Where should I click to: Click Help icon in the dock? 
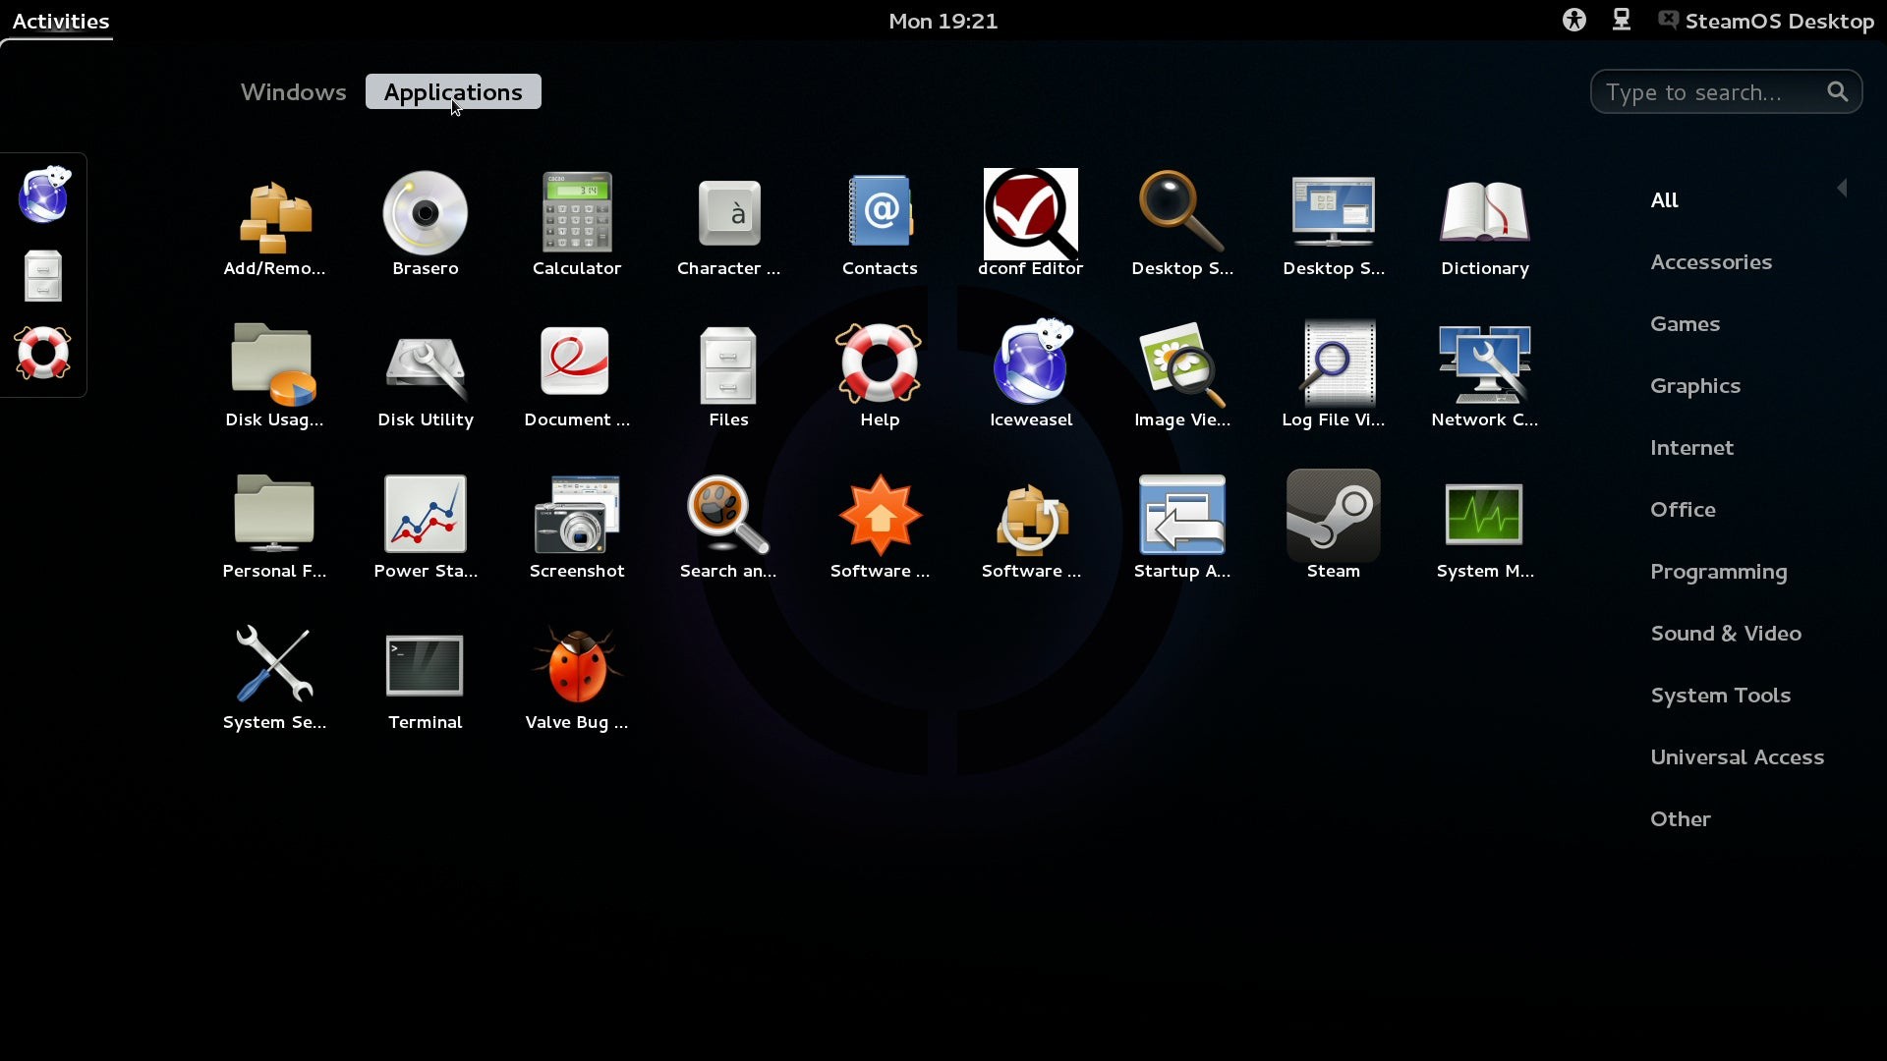click(43, 353)
